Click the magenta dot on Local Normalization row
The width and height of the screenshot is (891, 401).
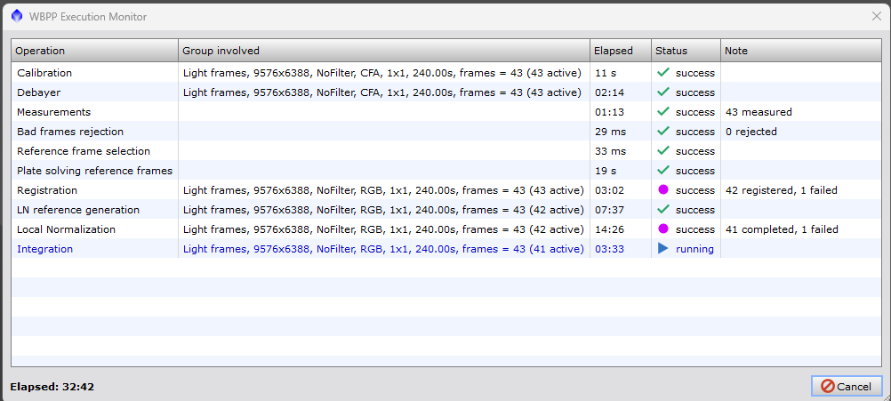click(662, 229)
